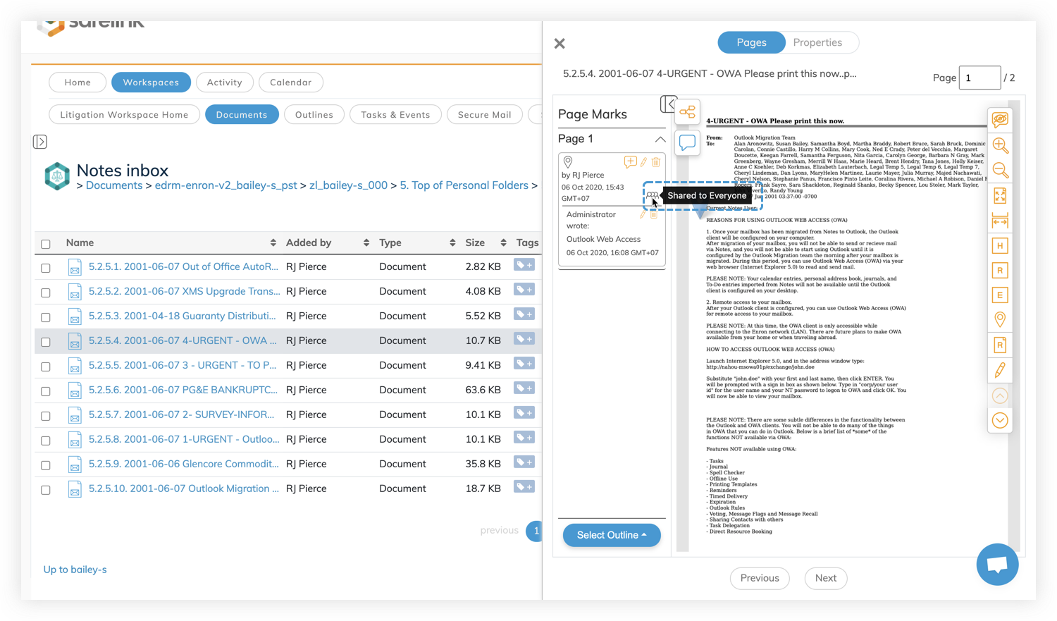Open the comments speech bubble panel
Screen dimensions: 1057x621
(687, 142)
